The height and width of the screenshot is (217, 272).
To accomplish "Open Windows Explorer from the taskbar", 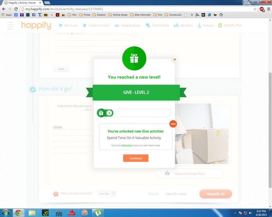I will [x=32, y=213].
